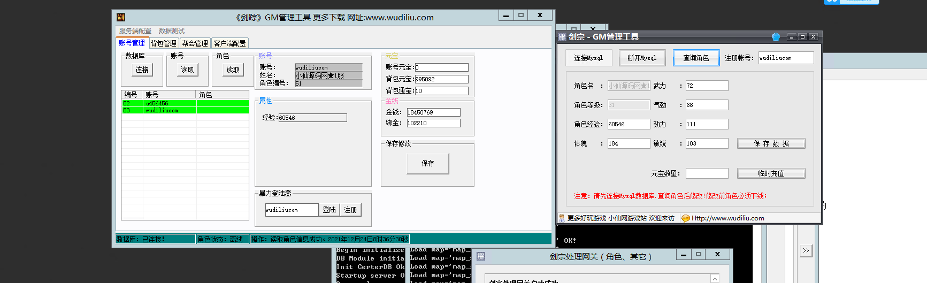Click the 保存 button under 保存修改

pos(428,164)
